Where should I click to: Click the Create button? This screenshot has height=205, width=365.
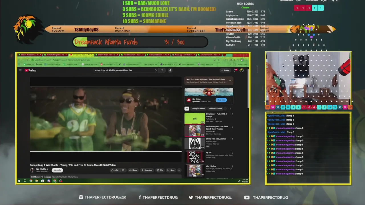pos(225,70)
